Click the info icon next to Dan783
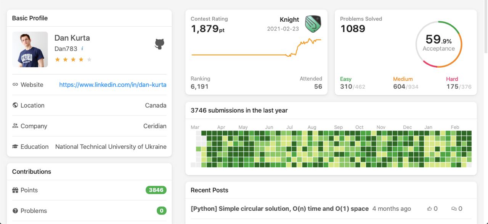The width and height of the screenshot is (488, 224). (82, 49)
